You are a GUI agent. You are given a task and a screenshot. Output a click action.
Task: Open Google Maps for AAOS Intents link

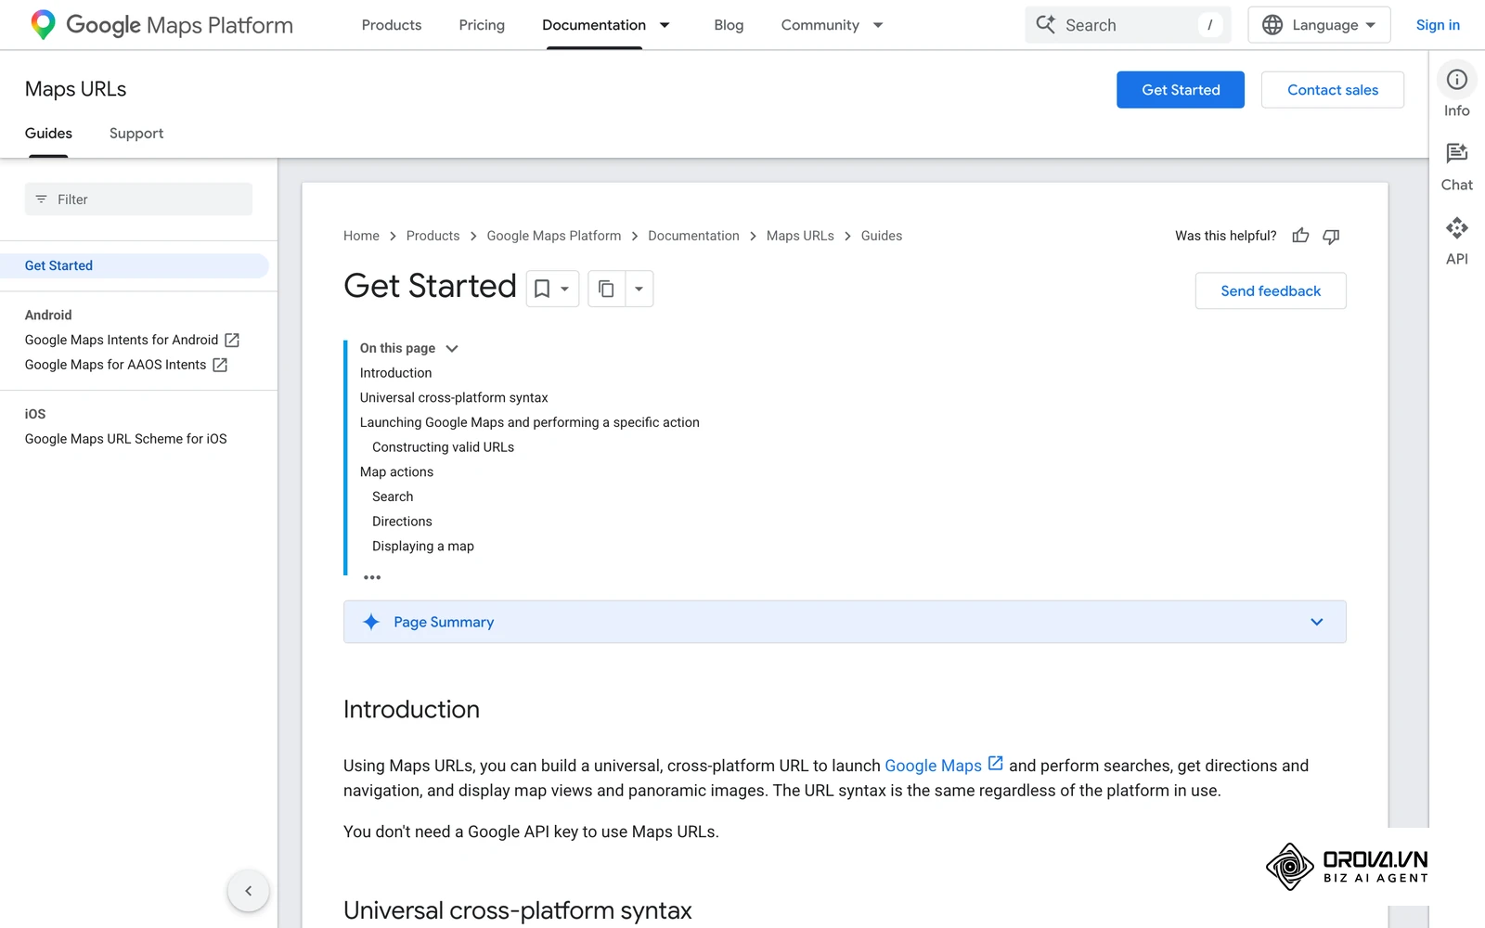(x=126, y=365)
